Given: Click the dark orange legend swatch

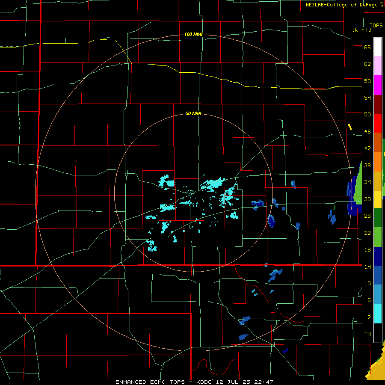Looking at the screenshot, I should [378, 142].
